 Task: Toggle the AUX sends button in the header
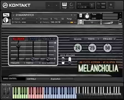pos(120,19)
